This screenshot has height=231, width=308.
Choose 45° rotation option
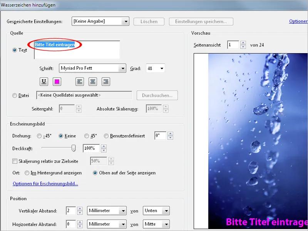click(x=86, y=136)
